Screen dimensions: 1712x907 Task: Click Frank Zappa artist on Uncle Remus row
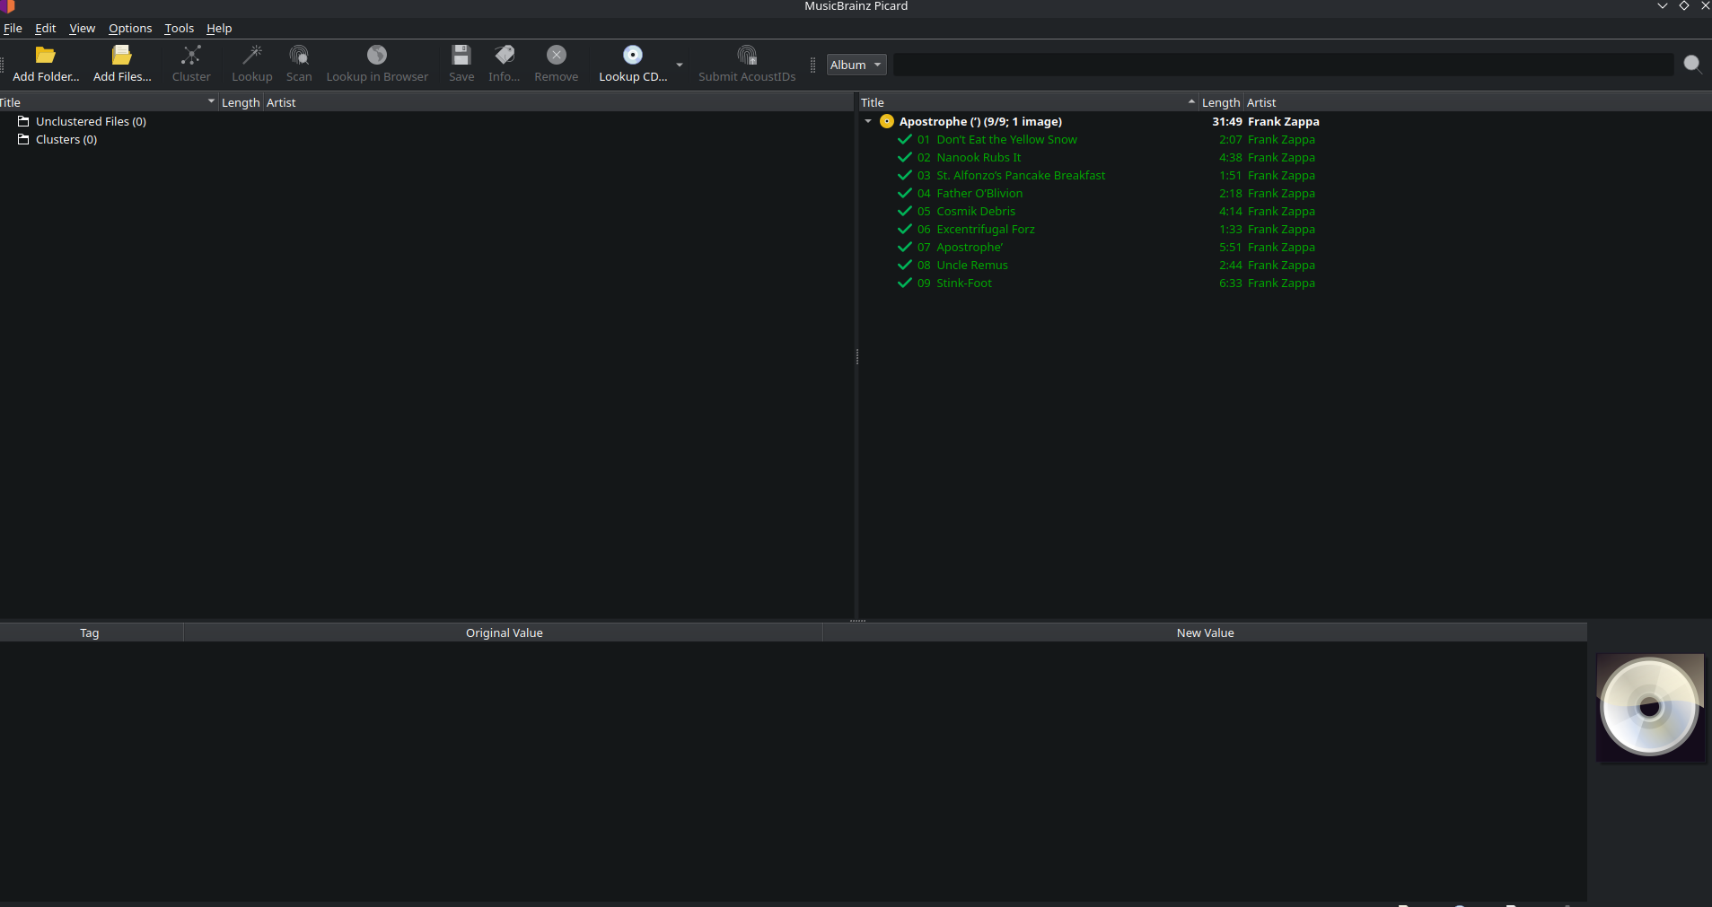[1281, 265]
